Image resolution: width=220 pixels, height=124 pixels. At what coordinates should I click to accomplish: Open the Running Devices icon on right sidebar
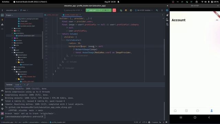point(167,24)
